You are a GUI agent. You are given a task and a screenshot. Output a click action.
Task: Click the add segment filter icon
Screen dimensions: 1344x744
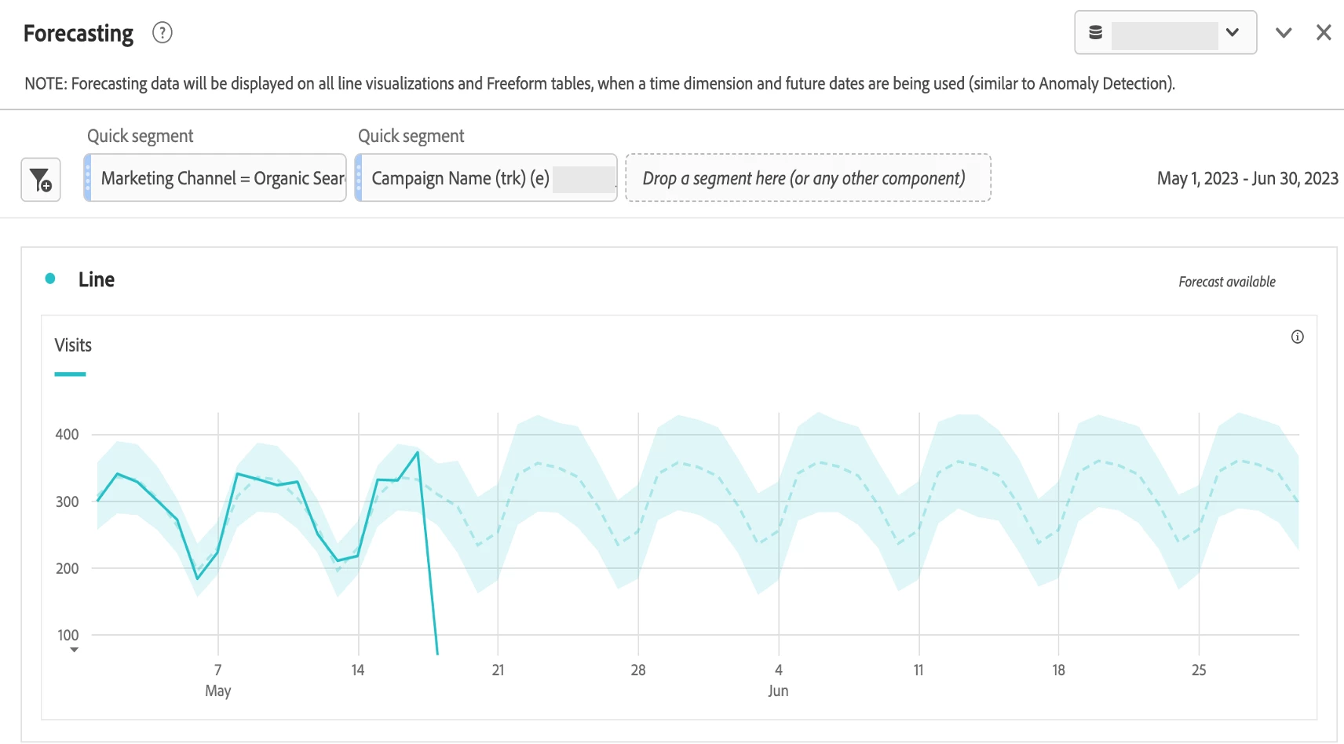pos(41,180)
